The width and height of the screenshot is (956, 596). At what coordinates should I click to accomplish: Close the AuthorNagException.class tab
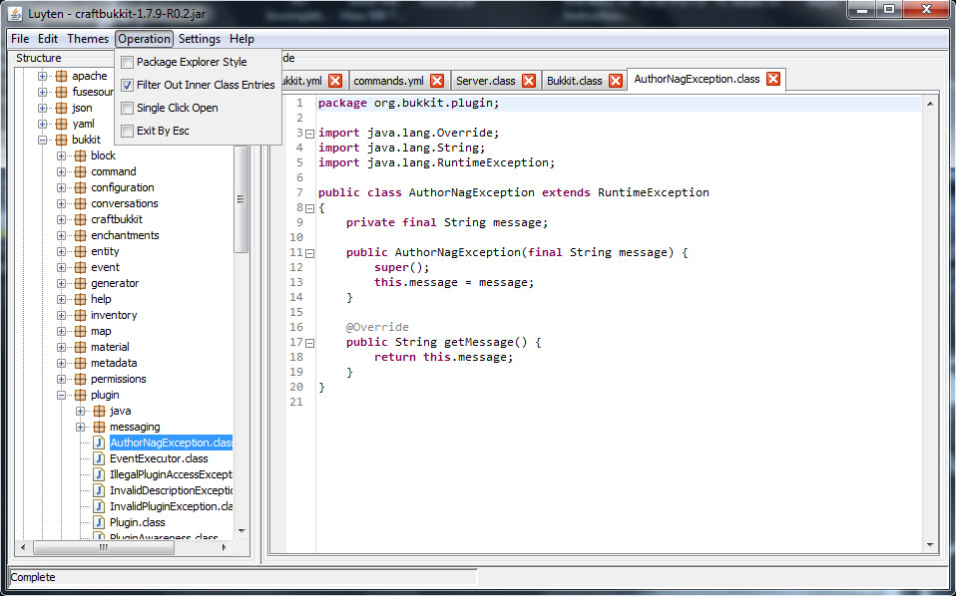[773, 79]
